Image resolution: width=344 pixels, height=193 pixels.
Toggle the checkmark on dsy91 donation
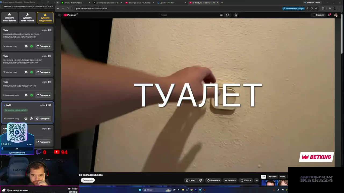pos(31,118)
